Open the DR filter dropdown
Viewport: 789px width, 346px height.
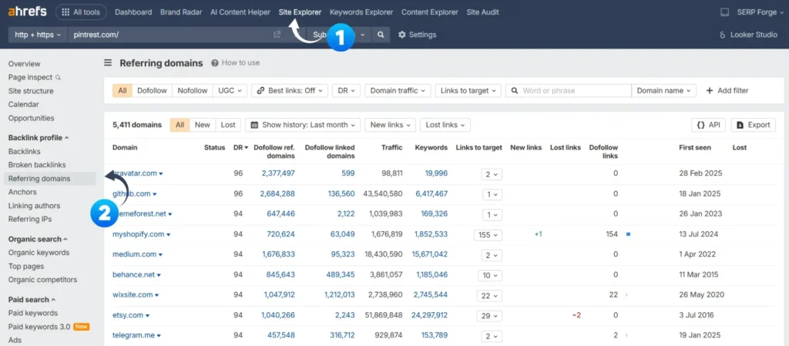[346, 90]
